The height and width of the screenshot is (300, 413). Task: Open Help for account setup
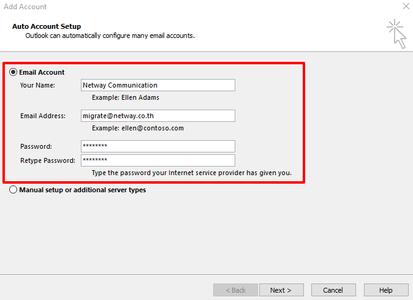tap(386, 290)
